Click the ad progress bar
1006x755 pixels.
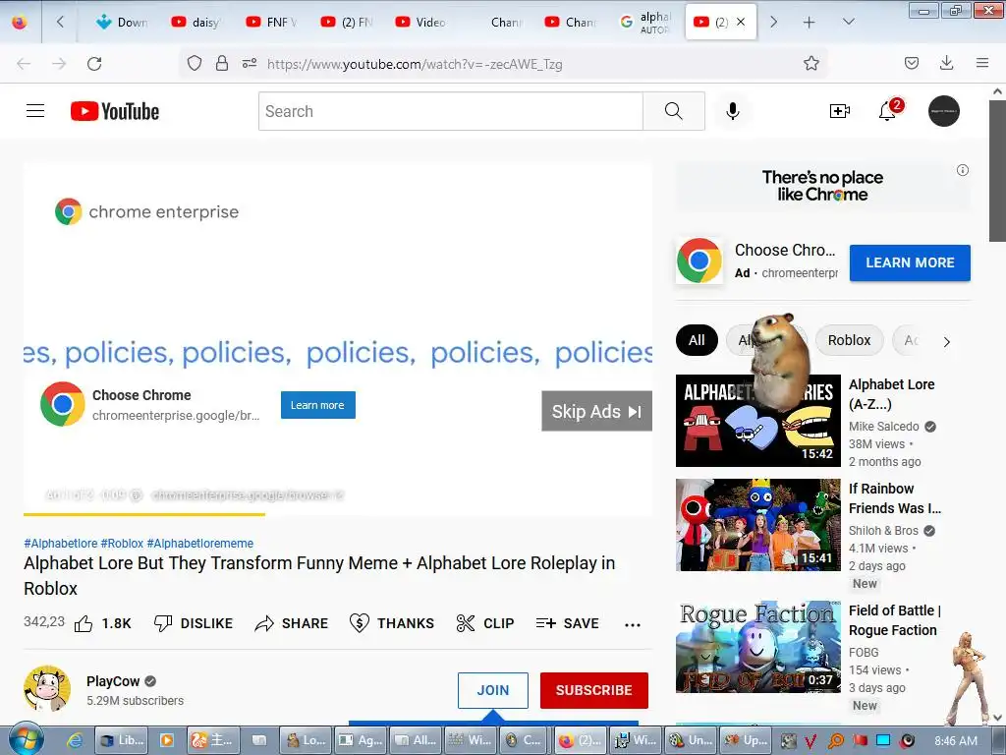(x=338, y=514)
